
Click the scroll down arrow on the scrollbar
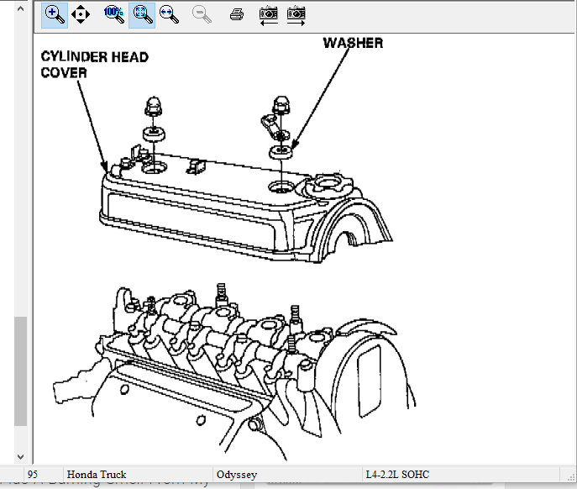[21, 456]
